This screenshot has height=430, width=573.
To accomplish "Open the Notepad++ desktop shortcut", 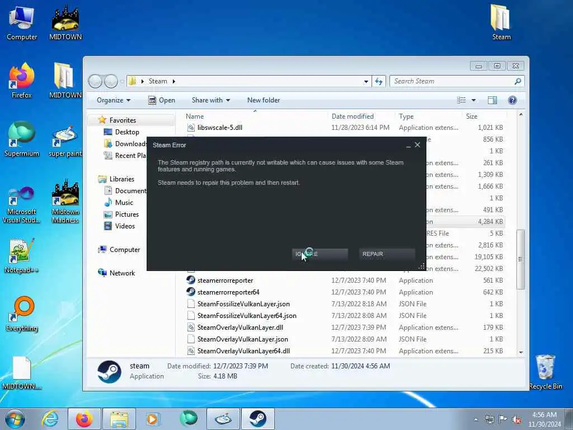I will [x=22, y=256].
